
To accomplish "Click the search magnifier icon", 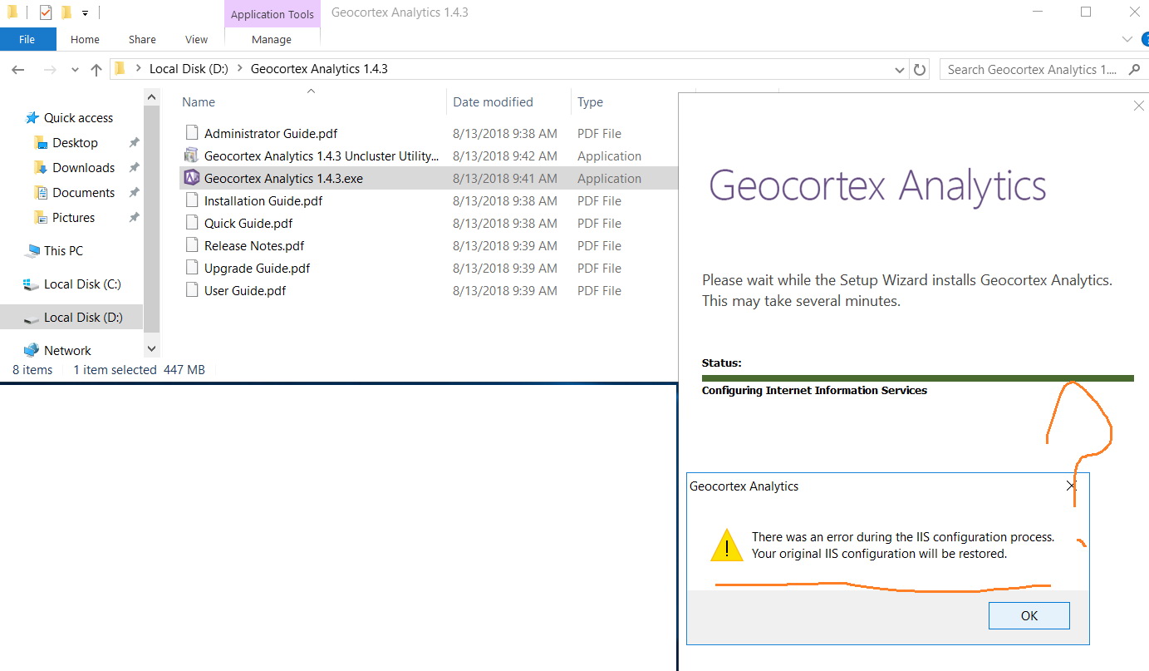I will [1135, 70].
